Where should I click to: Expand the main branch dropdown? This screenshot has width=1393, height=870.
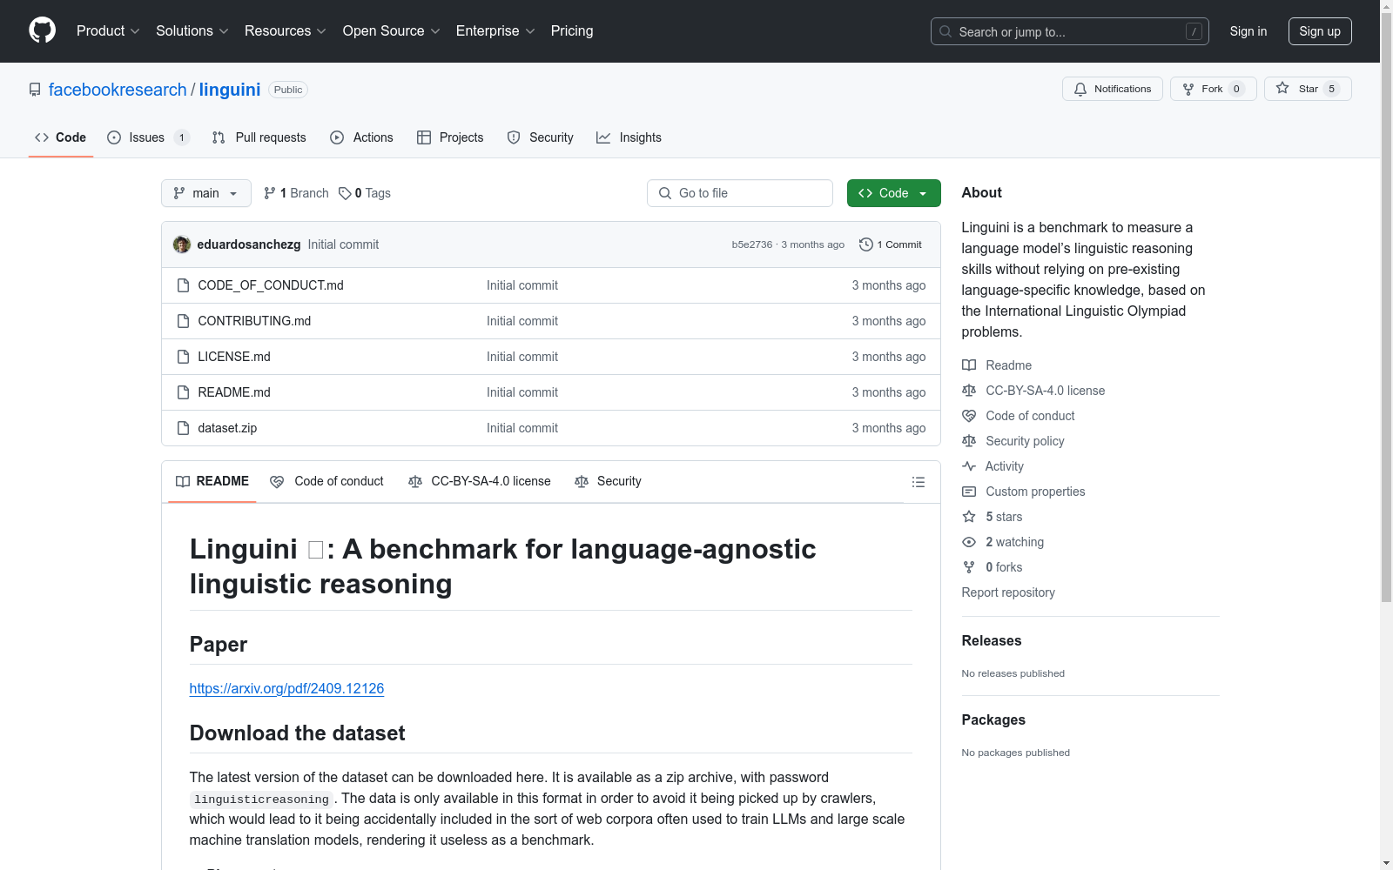click(205, 193)
